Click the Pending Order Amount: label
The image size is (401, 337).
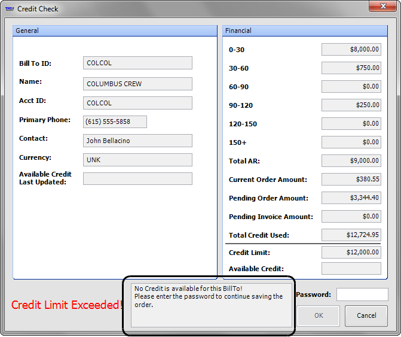click(268, 199)
